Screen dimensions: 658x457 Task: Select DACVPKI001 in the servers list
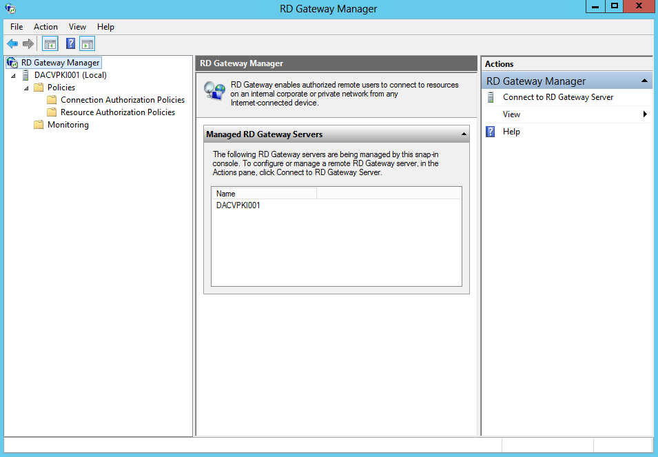[x=238, y=205]
